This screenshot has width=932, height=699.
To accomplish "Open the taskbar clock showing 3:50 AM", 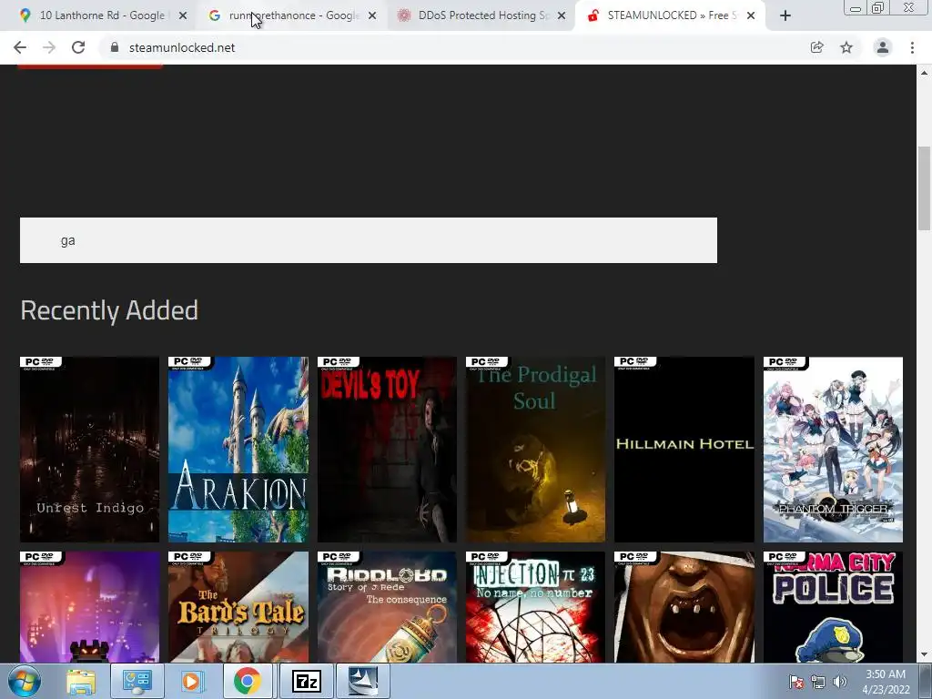I will 886,682.
